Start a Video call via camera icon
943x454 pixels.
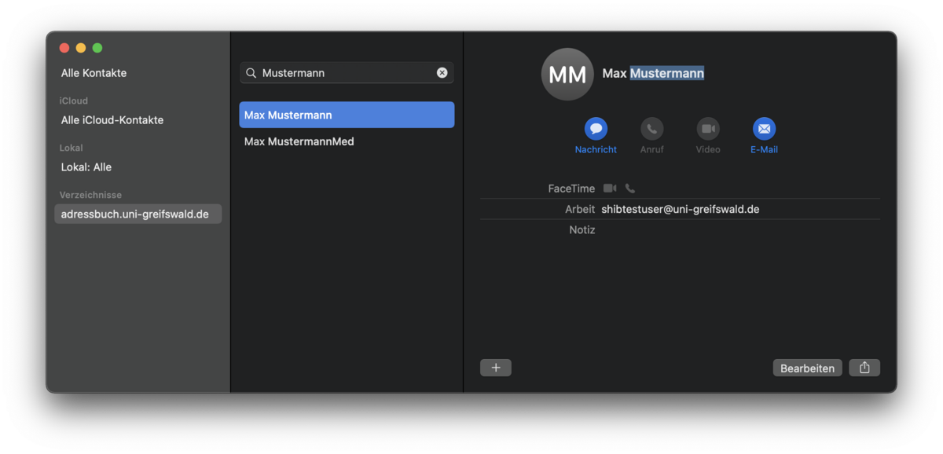point(708,129)
